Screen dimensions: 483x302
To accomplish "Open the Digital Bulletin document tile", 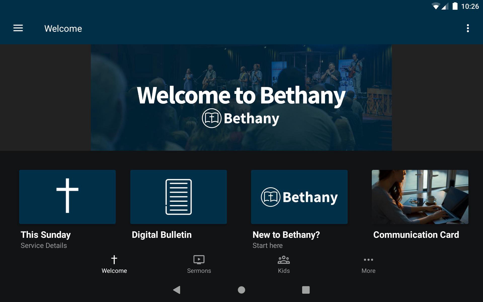I will (x=179, y=197).
